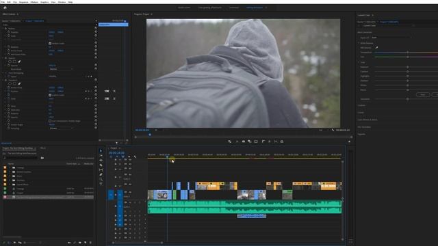The image size is (438, 246).
Task: Open Color Wheels & Match section
Action: [368, 120]
